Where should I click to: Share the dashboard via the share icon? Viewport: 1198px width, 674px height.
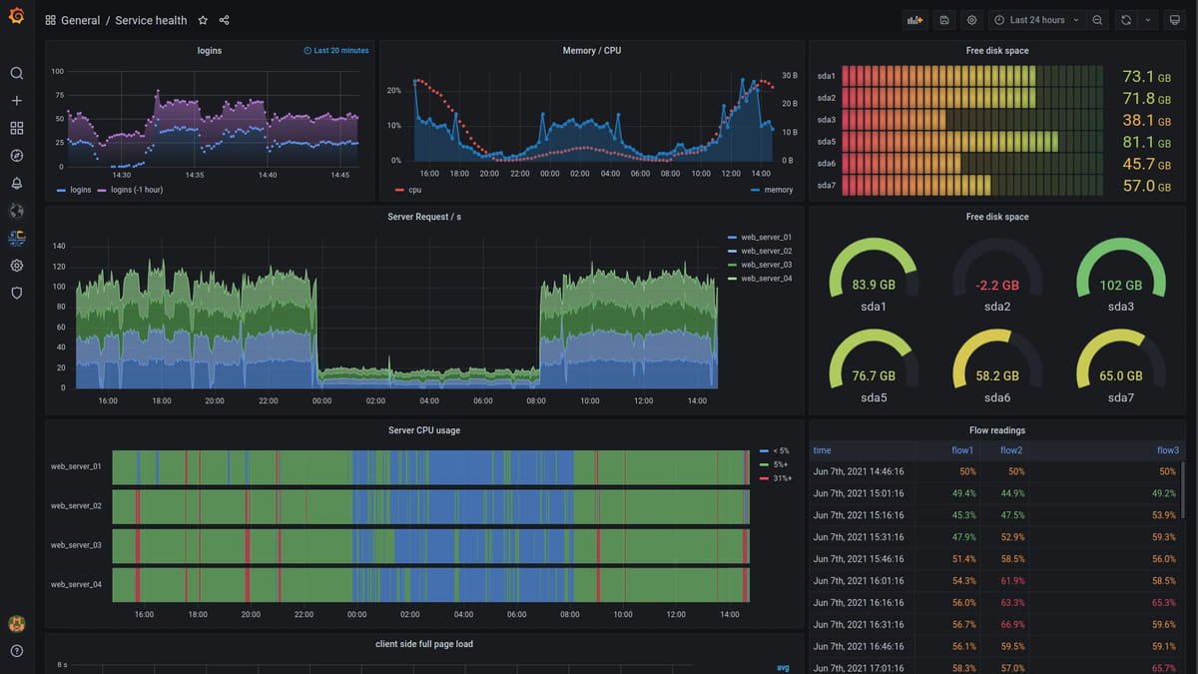click(x=224, y=19)
